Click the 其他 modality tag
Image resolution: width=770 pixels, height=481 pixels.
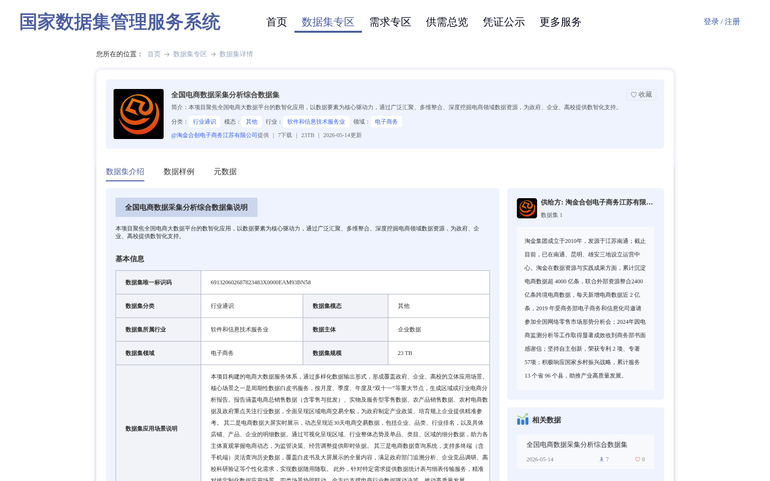click(252, 122)
